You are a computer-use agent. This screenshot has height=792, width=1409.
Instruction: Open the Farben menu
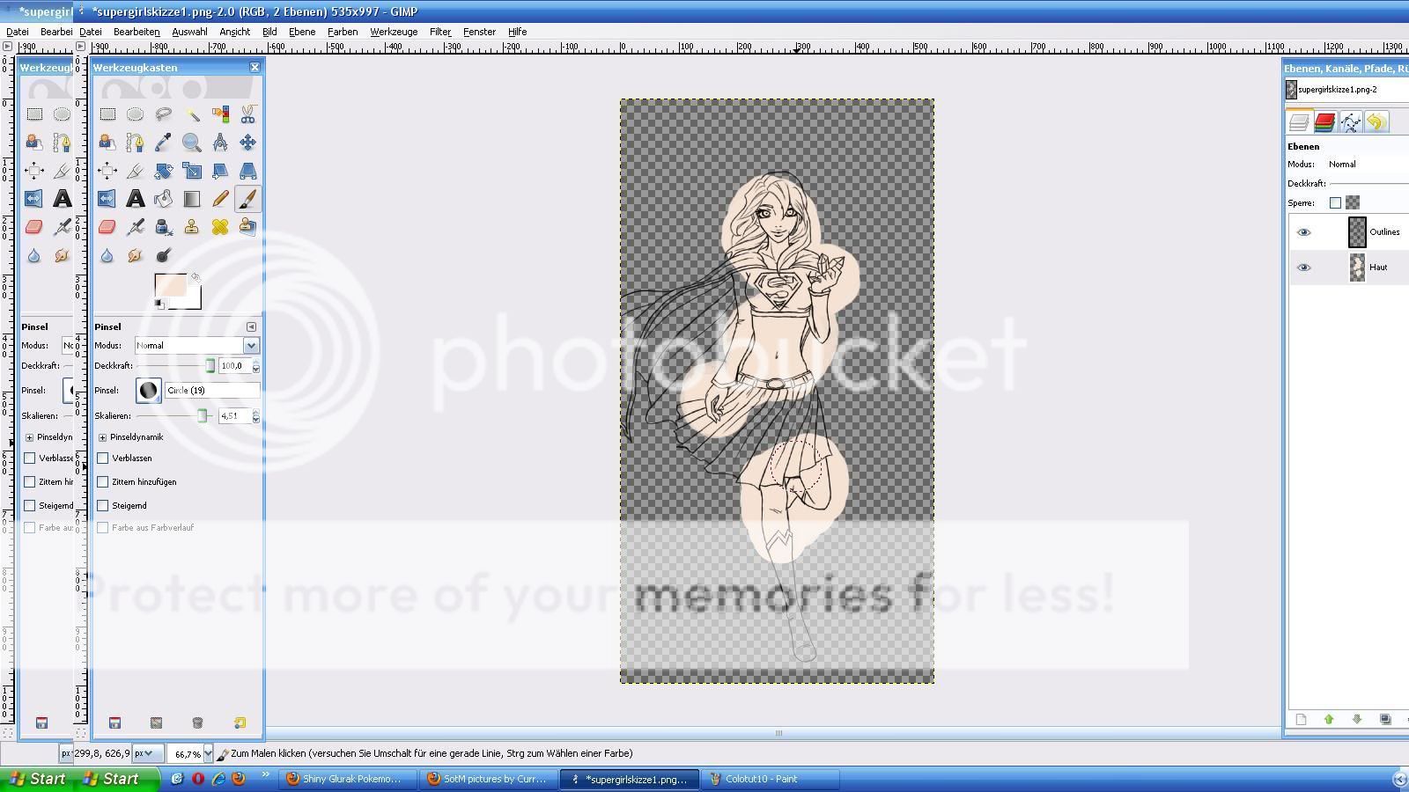(x=343, y=32)
